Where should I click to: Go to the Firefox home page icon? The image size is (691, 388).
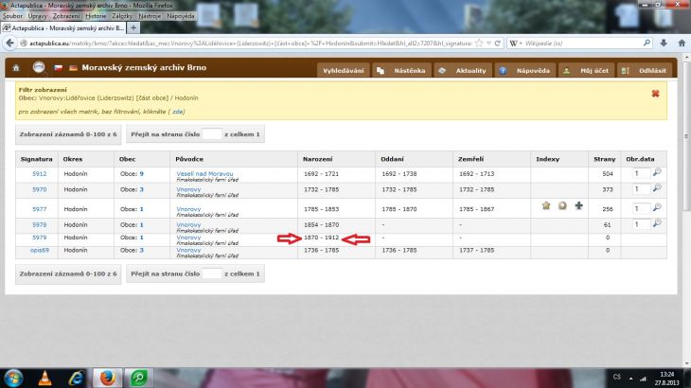point(682,43)
